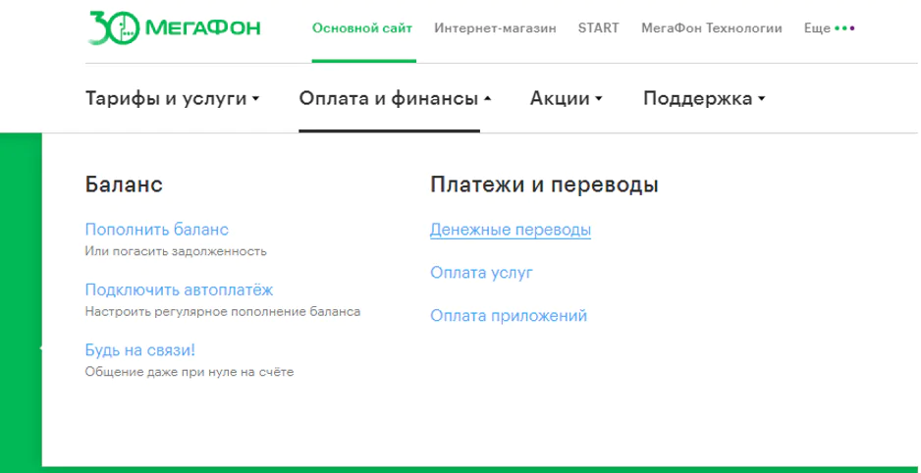Click the MegaFon 30 logo
This screenshot has width=921, height=473.
(x=174, y=28)
